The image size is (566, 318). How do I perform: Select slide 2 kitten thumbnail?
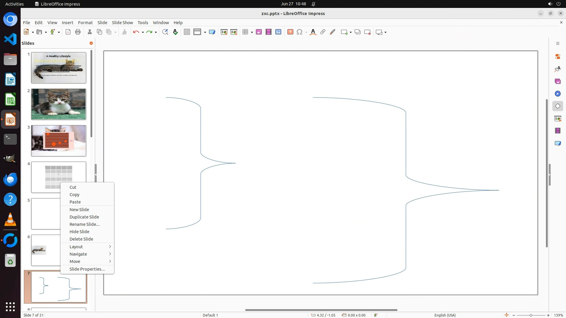coord(59,104)
